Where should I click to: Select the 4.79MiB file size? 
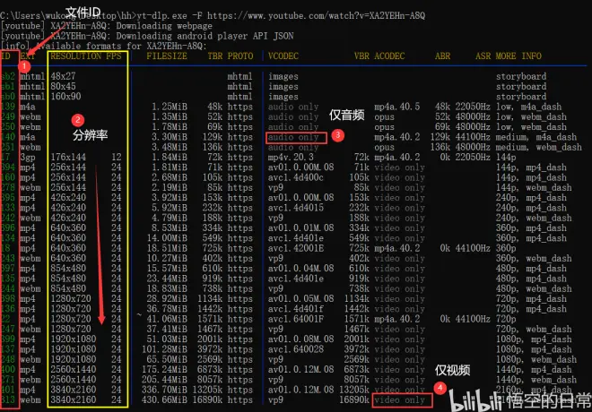[170, 218]
